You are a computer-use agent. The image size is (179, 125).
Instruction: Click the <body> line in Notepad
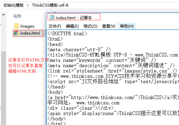click(x=55, y=92)
